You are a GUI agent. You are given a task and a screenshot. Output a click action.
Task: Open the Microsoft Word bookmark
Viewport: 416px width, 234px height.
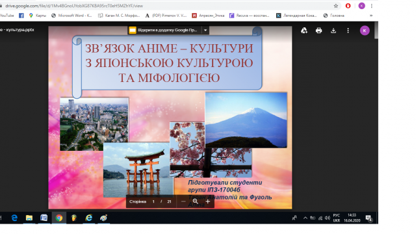[x=71, y=16]
